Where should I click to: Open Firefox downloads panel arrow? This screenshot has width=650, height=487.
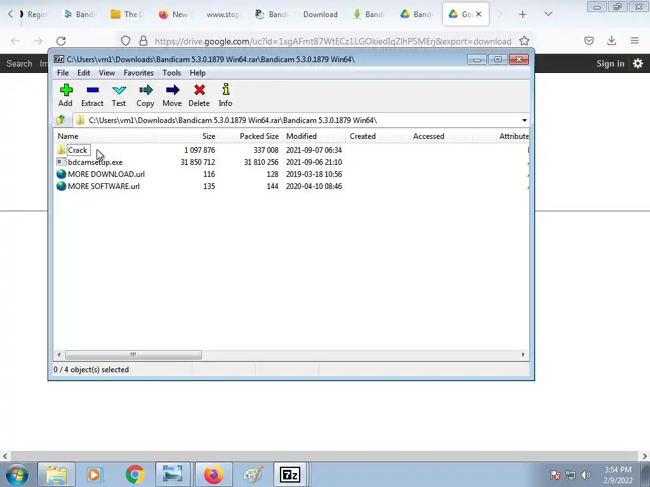[x=611, y=41]
